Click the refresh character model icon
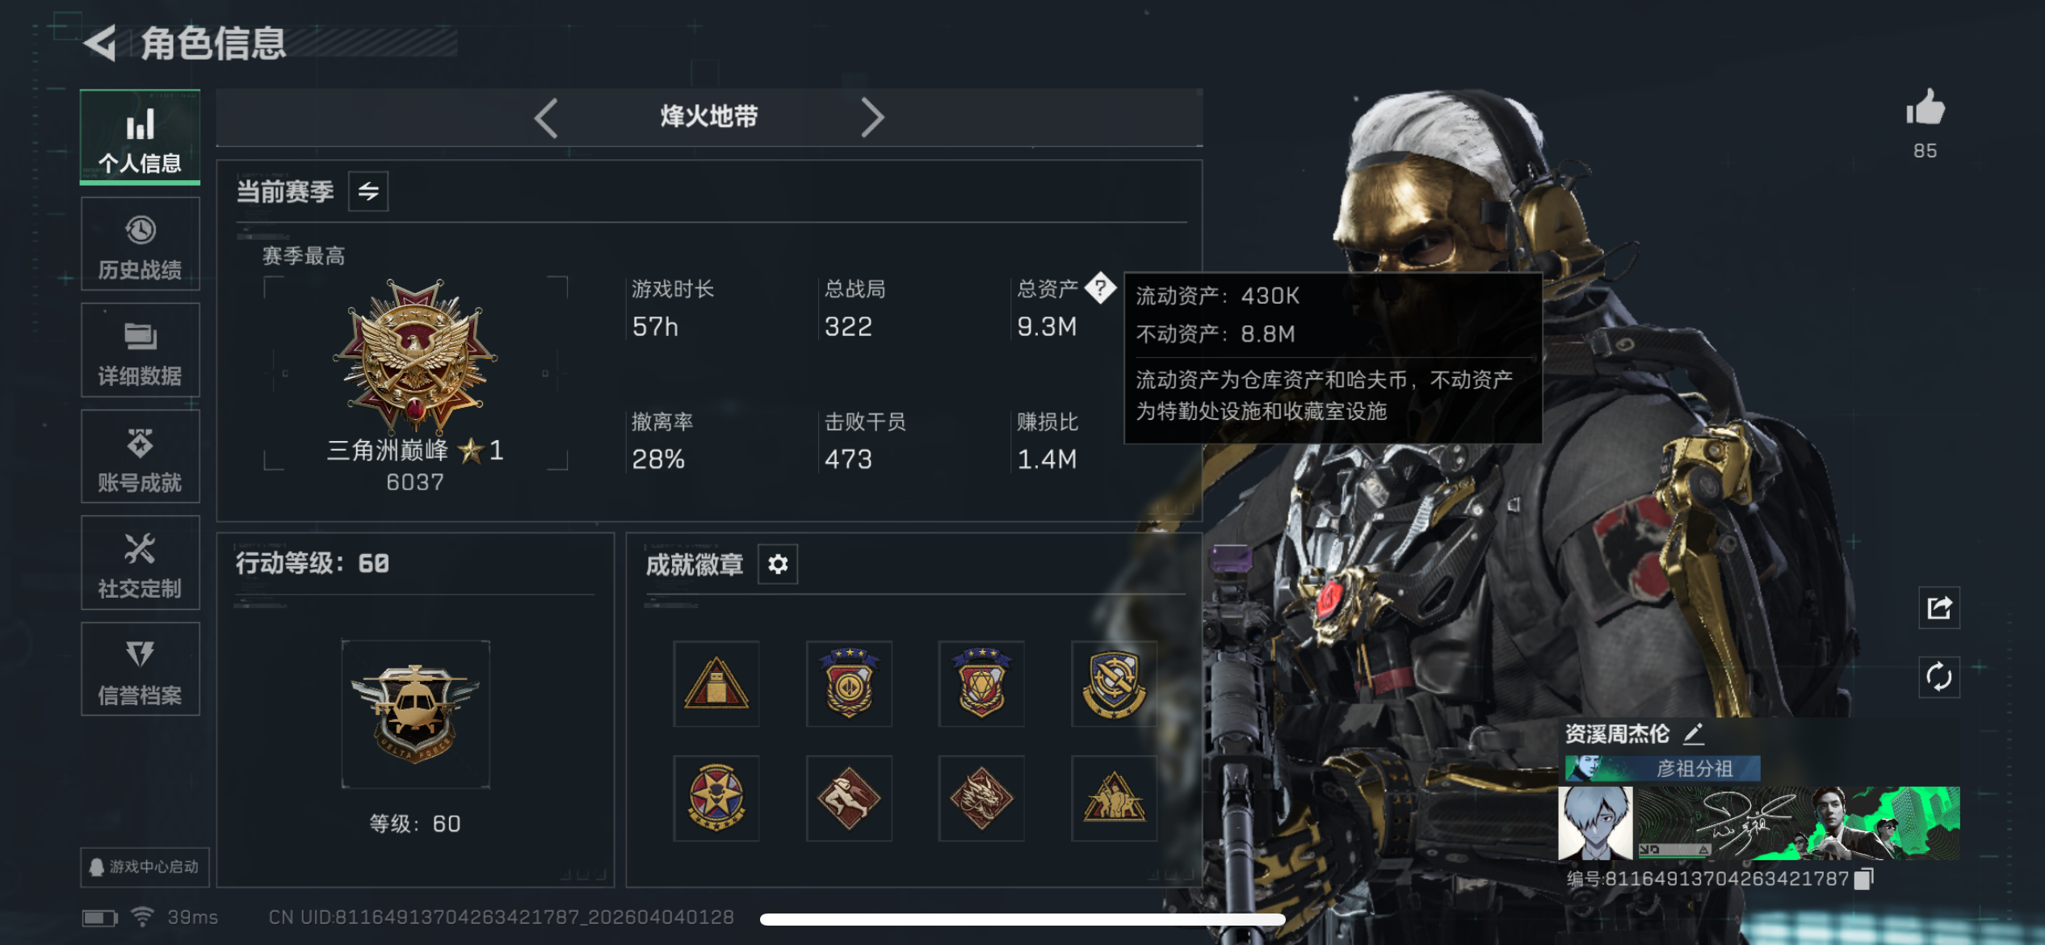 pyautogui.click(x=1939, y=677)
